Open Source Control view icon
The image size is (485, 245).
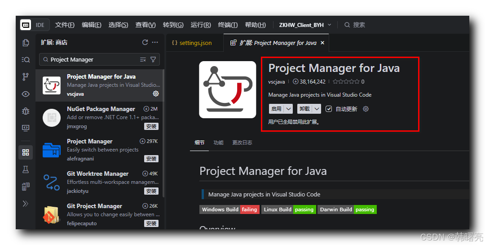26,77
